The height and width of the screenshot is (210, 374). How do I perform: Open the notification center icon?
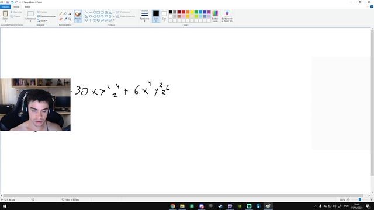[368, 206]
